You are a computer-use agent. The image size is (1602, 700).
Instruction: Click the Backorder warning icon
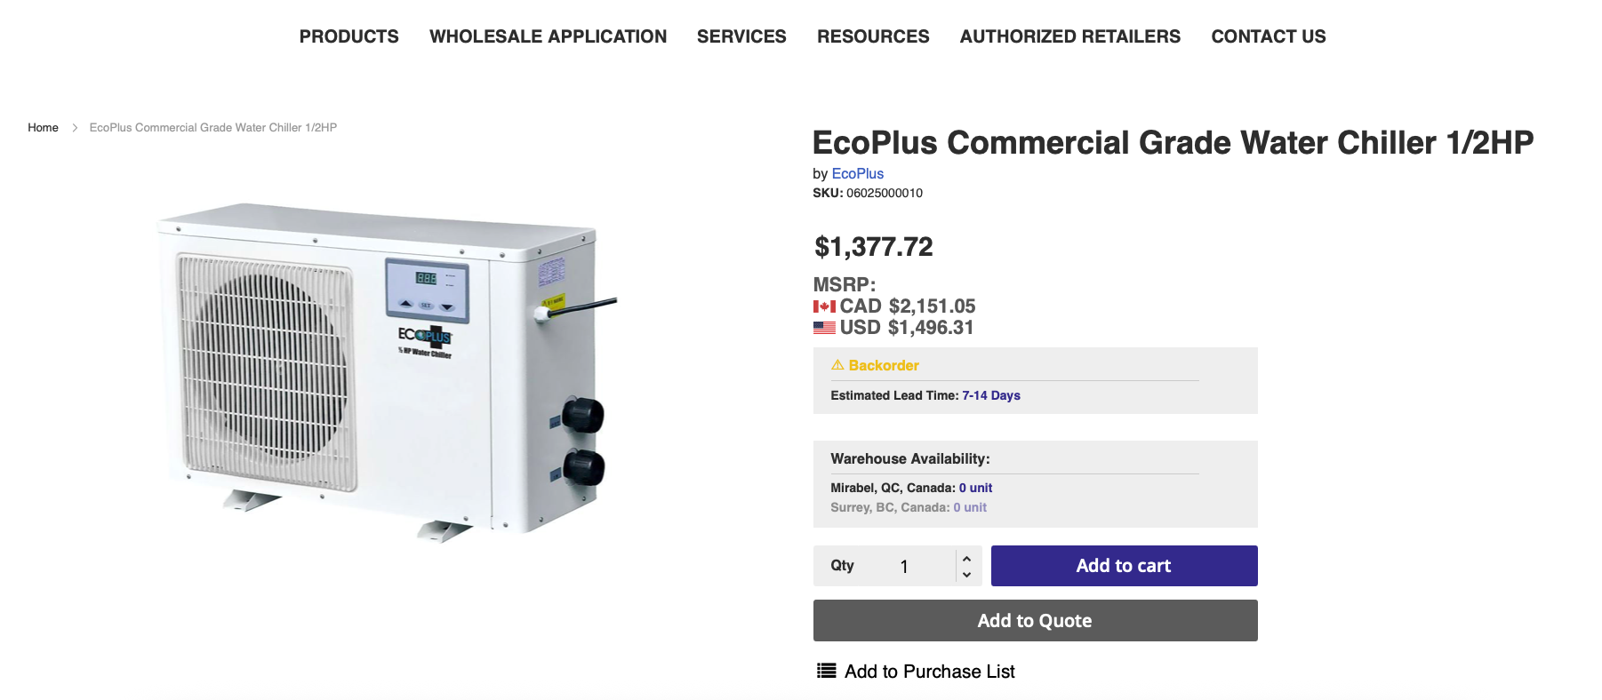click(837, 365)
